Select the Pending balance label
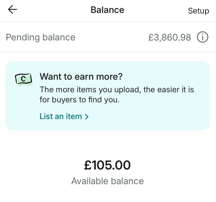Screen dimensions: 216x202 pos(40,37)
